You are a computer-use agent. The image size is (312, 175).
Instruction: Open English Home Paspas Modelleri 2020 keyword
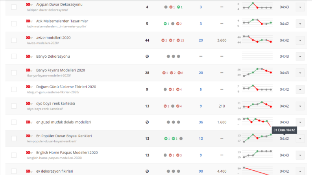click(67, 153)
